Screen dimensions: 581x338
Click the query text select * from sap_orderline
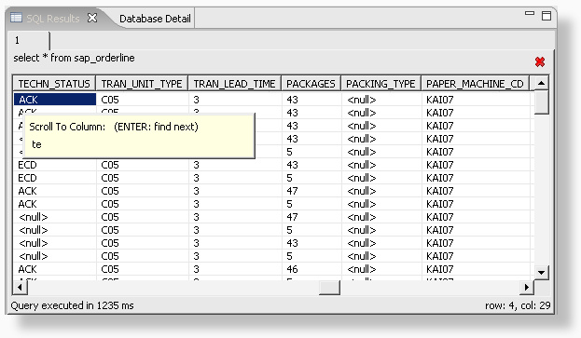[74, 58]
